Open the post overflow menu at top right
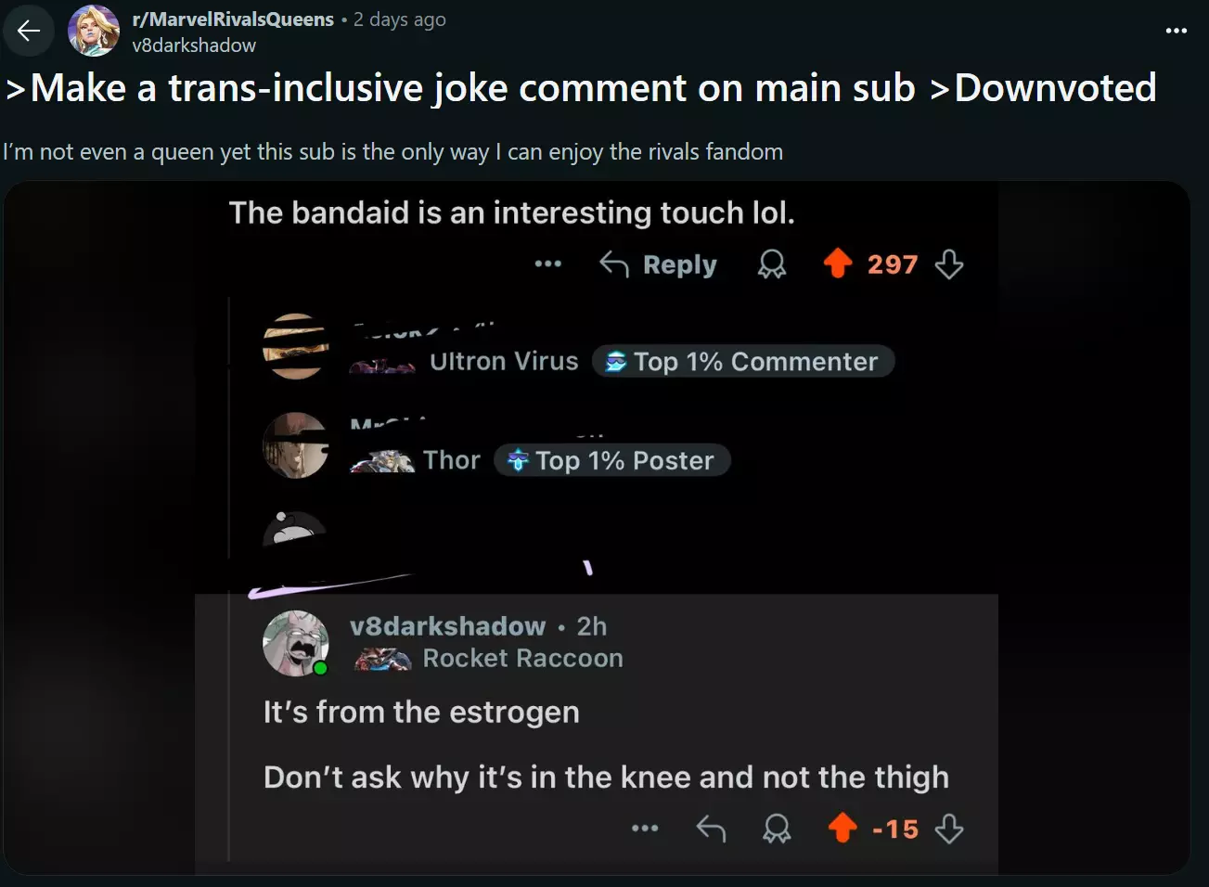 (x=1176, y=31)
